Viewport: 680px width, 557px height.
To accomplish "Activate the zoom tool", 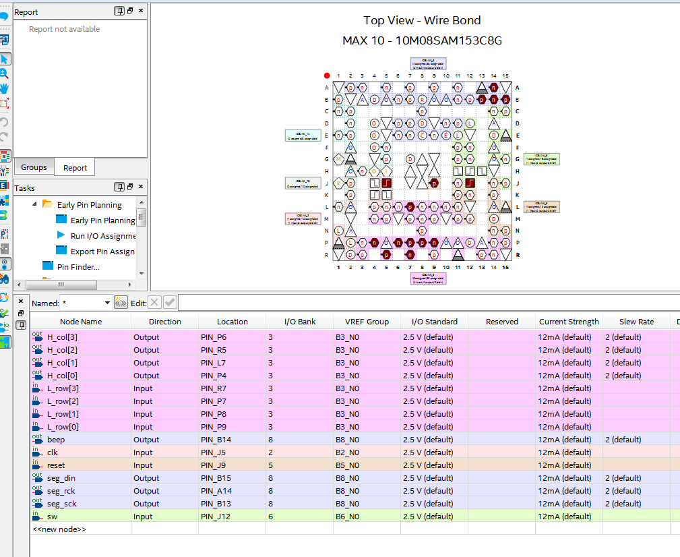I will [5, 74].
